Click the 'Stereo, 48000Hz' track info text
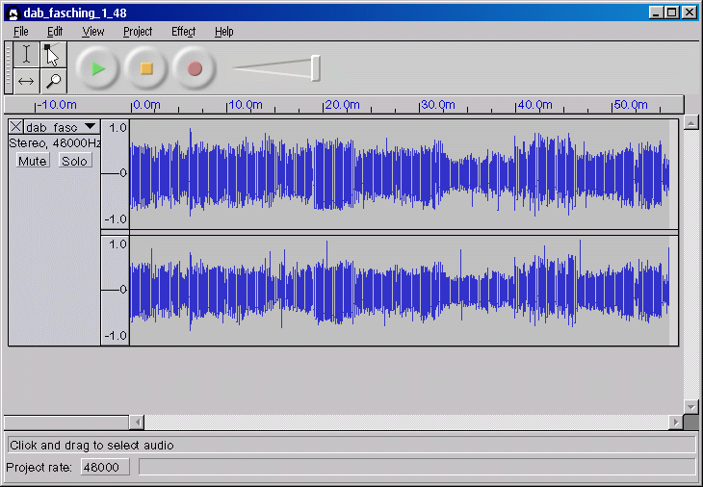 [x=54, y=142]
